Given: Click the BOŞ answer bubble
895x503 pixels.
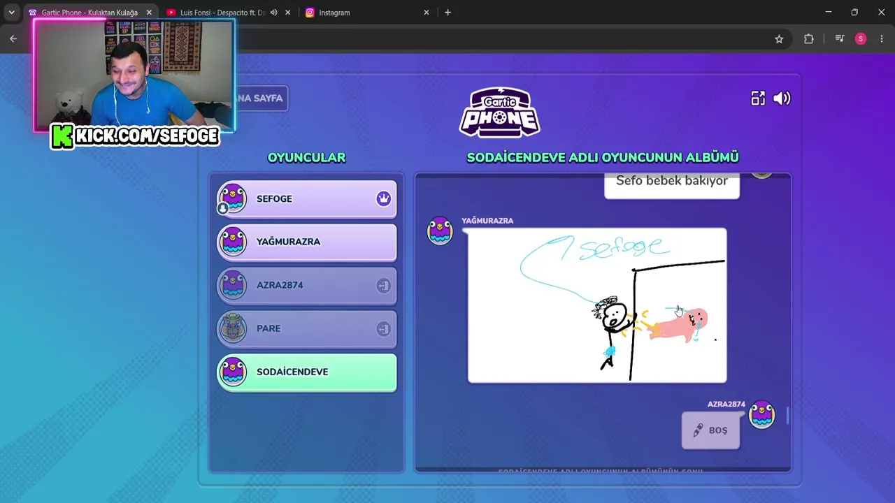Looking at the screenshot, I should point(710,430).
